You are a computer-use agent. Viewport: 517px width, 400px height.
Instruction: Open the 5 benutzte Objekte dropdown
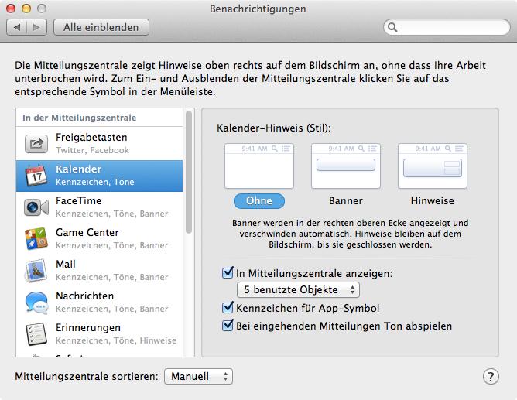pos(298,289)
